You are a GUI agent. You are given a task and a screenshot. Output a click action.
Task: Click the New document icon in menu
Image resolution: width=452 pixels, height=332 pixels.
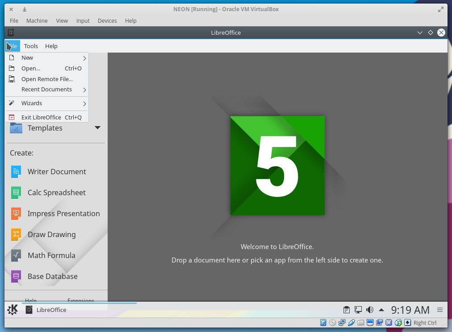12,57
